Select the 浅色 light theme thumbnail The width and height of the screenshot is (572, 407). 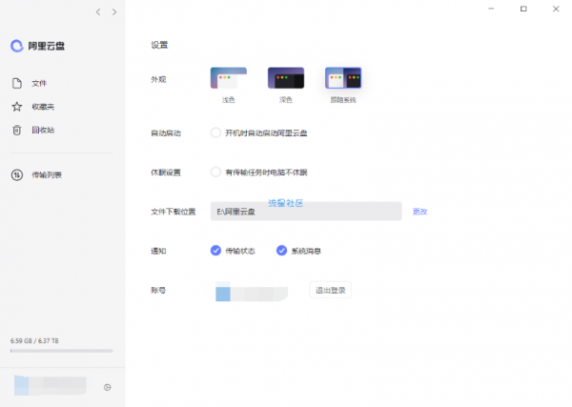pos(229,77)
